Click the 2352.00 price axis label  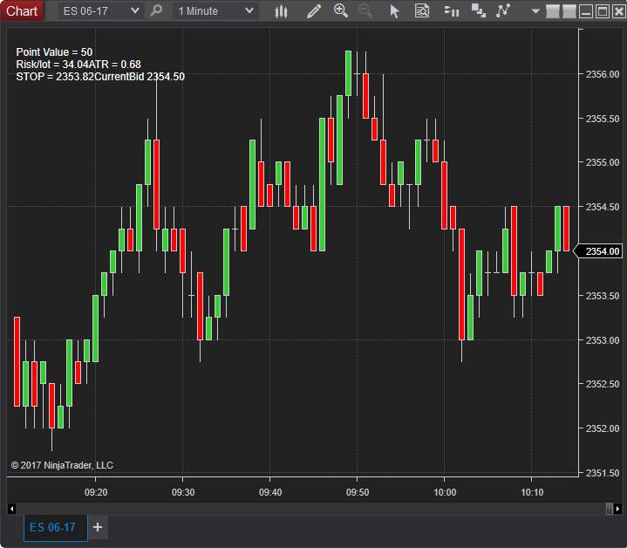(x=603, y=428)
